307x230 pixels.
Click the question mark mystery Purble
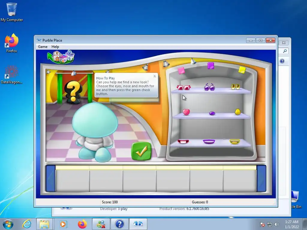click(73, 92)
